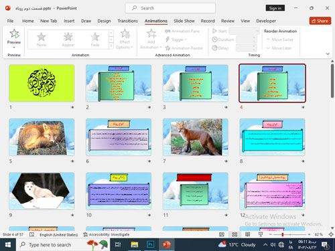Activate the Animation Painter
The image size is (335, 251).
point(184,48)
